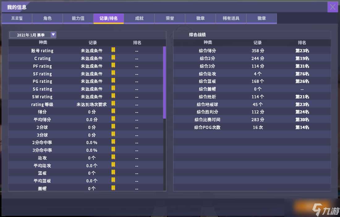Click the gold icon beside 3分球
The height and width of the screenshot is (217, 340).
(113, 134)
